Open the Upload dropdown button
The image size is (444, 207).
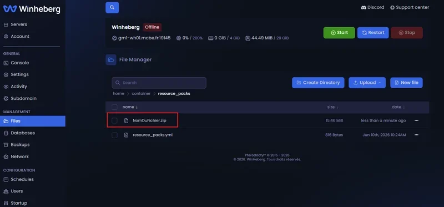coord(367,83)
